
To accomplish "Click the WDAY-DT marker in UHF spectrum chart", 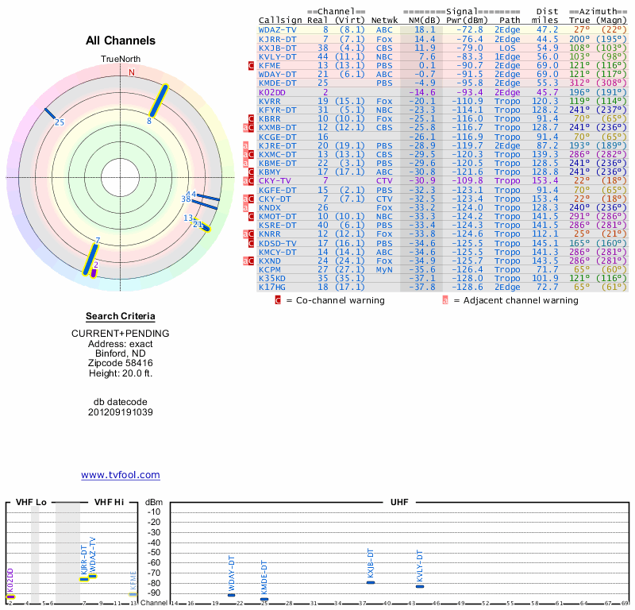I will [231, 595].
